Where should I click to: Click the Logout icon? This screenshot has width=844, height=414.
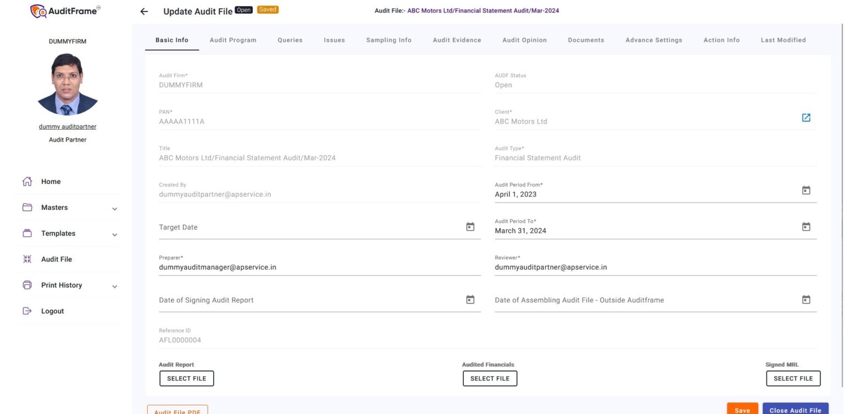[27, 311]
